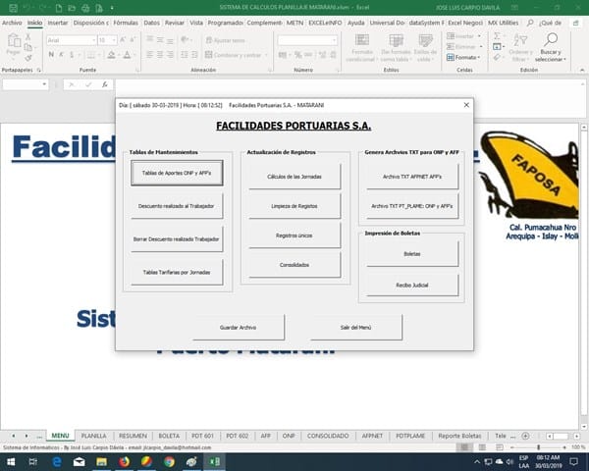Click Tablas de Aportes ONP y AFP's button
Viewport: 589px width, 471px height.
tap(176, 173)
